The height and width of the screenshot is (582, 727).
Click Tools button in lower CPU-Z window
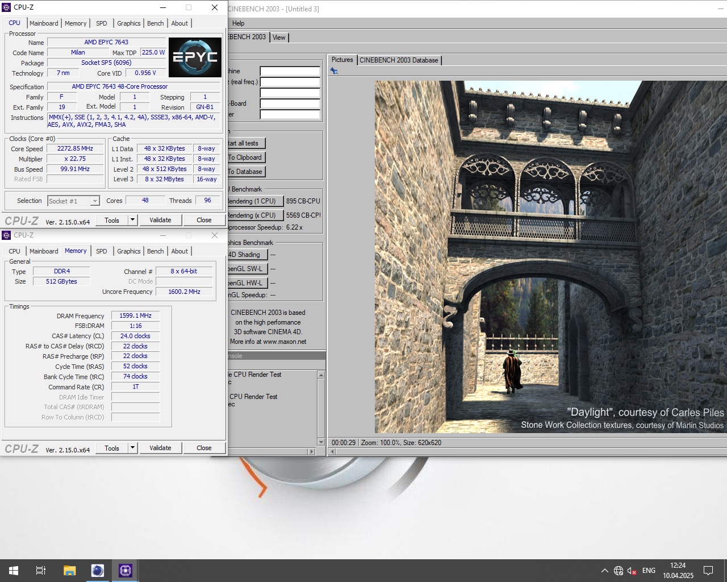point(112,448)
